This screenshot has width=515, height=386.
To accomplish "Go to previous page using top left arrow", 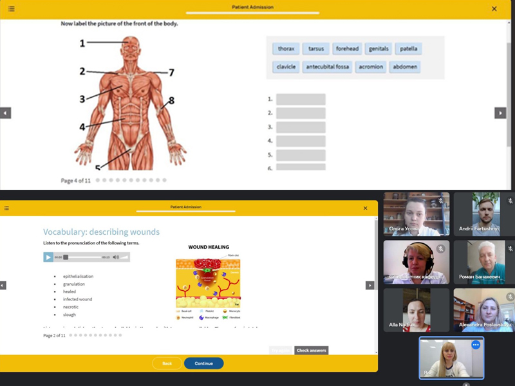I will (x=5, y=113).
